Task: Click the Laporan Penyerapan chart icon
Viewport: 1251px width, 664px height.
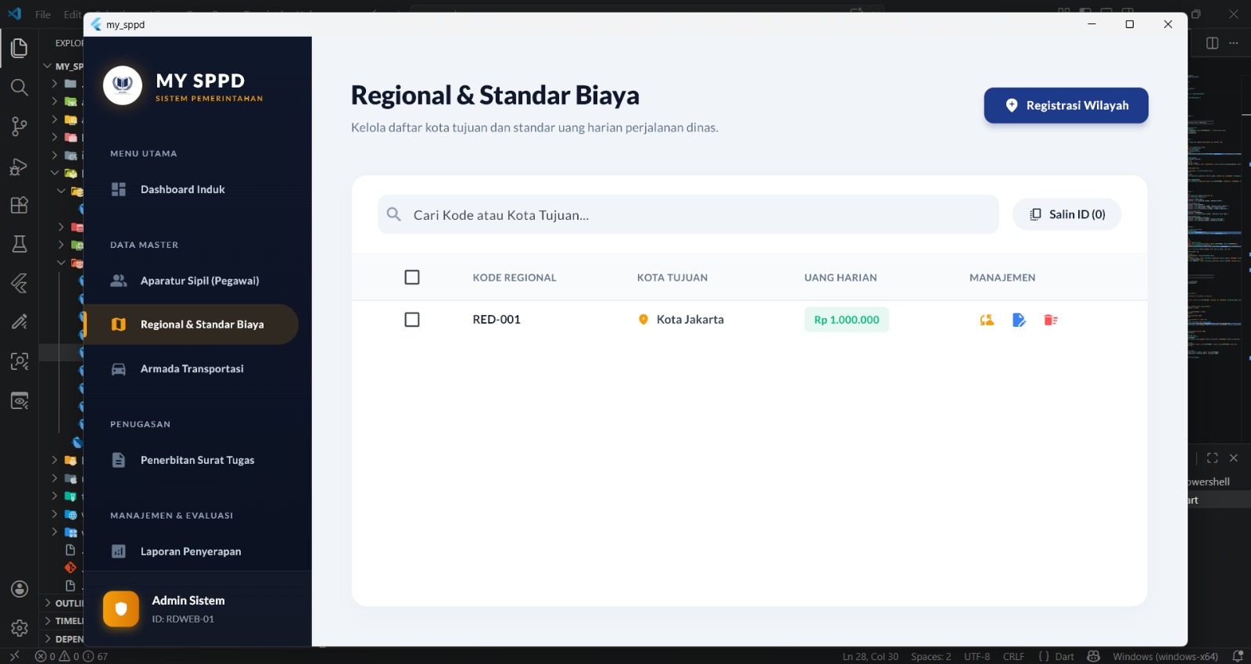Action: tap(119, 551)
